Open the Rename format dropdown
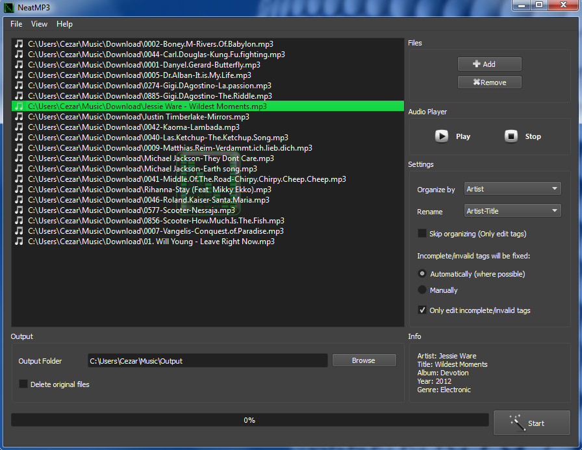This screenshot has width=582, height=450. coord(512,211)
